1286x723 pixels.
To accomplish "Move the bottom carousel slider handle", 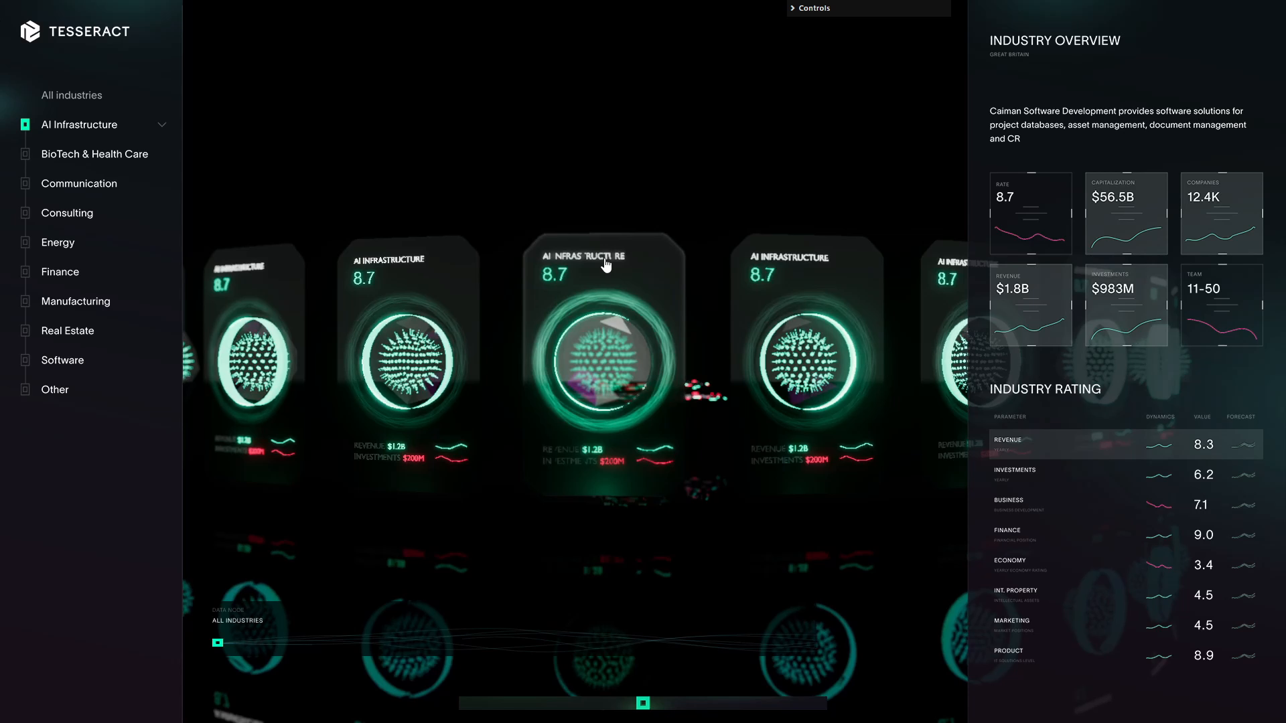I will click(x=643, y=703).
